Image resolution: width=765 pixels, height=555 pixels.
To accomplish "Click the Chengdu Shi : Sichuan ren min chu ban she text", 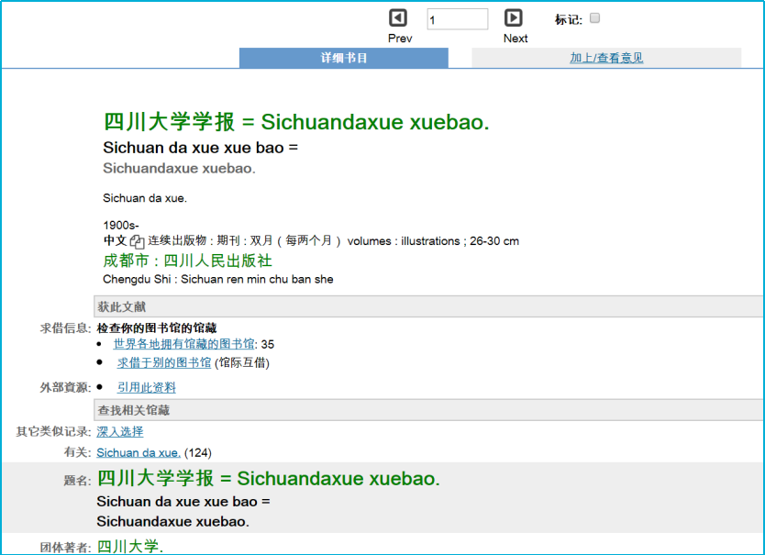I will pyautogui.click(x=218, y=279).
